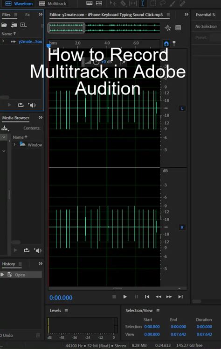
Task: Switch to Waveform view
Action: click(x=19, y=4)
